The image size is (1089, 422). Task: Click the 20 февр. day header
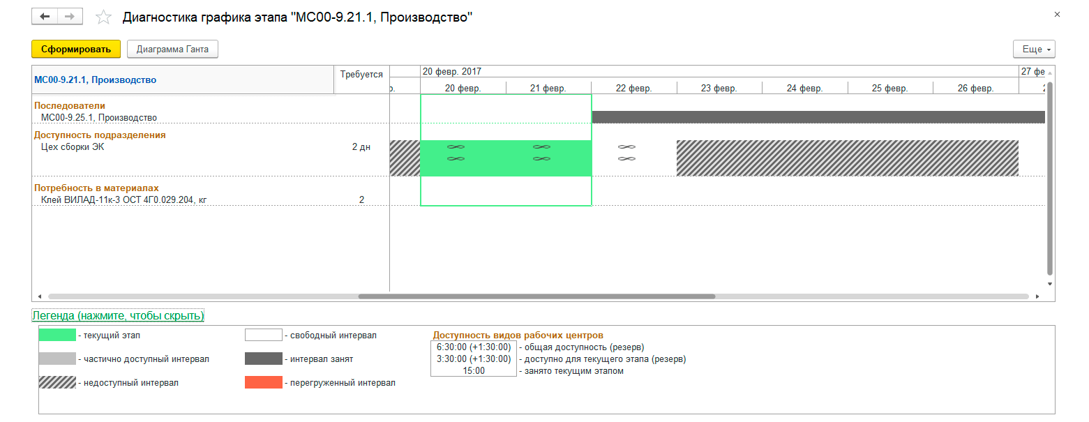click(463, 88)
